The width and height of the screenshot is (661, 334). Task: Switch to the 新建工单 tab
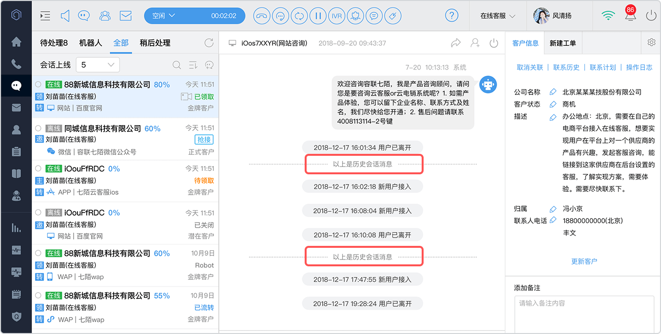(563, 43)
